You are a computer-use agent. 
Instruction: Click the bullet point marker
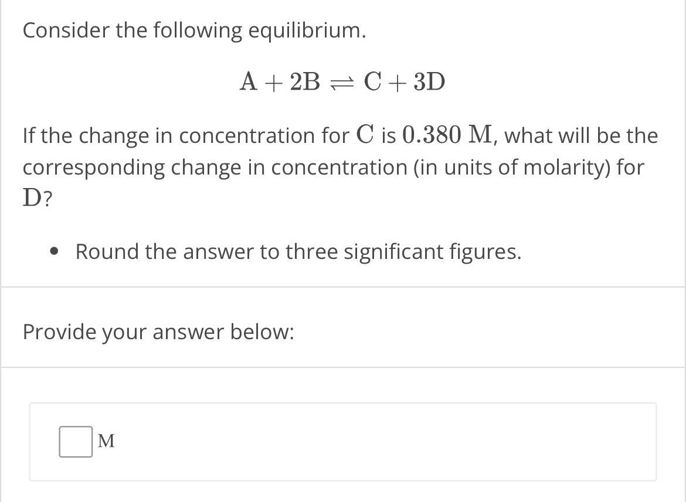[53, 252]
